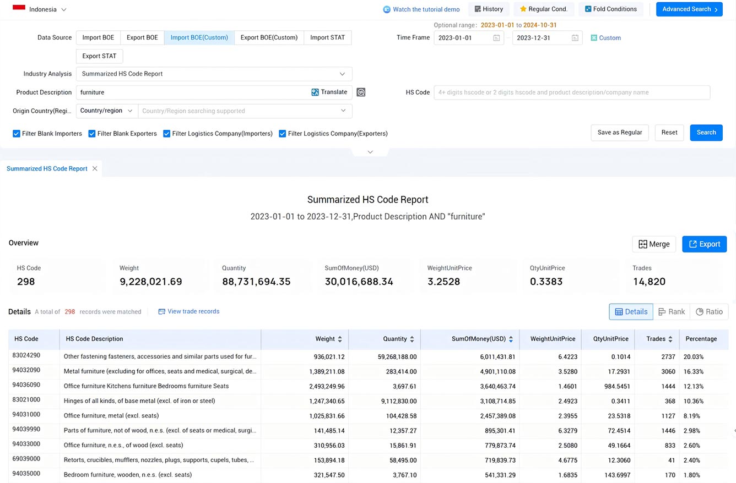Click View trade records link
The height and width of the screenshot is (483, 736).
pos(189,311)
